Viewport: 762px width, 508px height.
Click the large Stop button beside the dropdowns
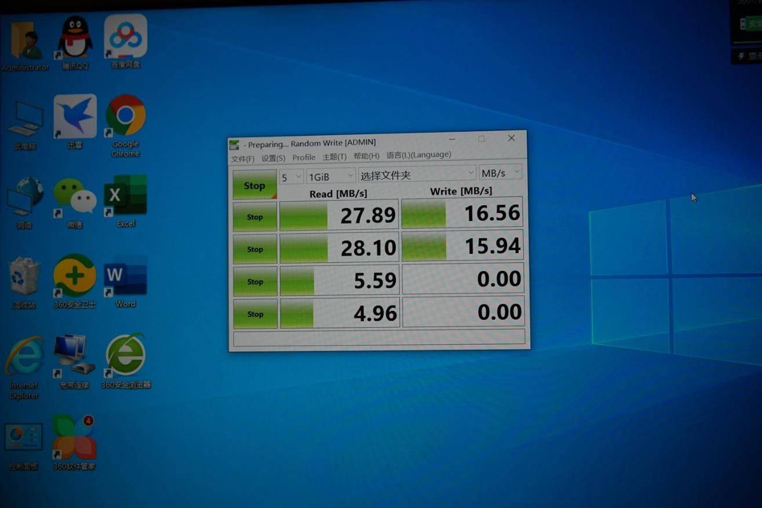254,185
